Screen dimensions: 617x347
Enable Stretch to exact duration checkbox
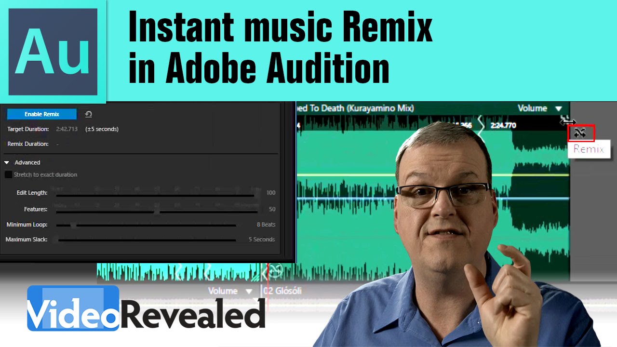coord(8,174)
